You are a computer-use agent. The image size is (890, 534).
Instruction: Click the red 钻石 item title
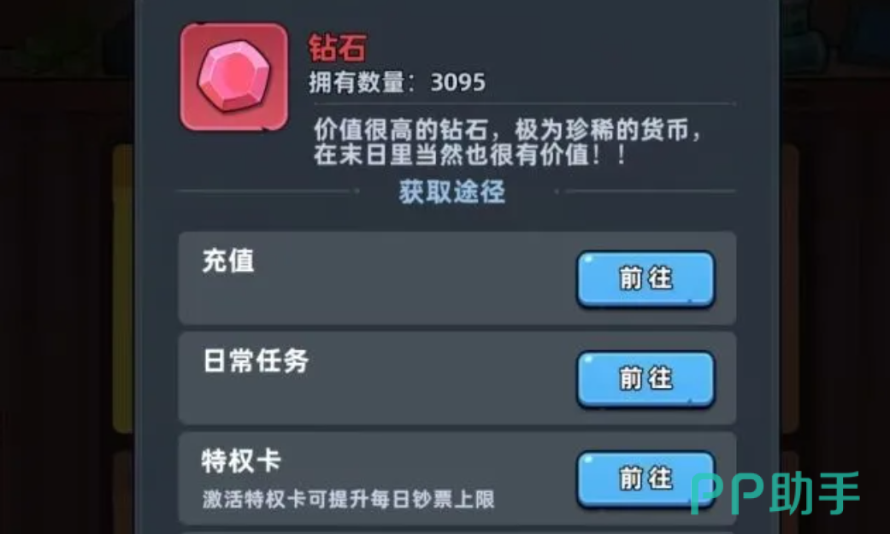click(338, 48)
